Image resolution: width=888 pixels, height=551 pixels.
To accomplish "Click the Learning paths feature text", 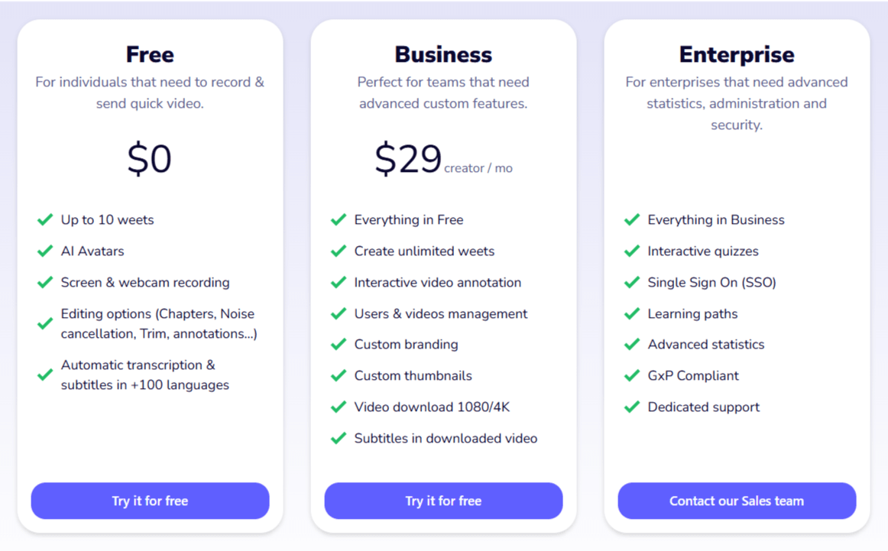I will click(x=692, y=314).
